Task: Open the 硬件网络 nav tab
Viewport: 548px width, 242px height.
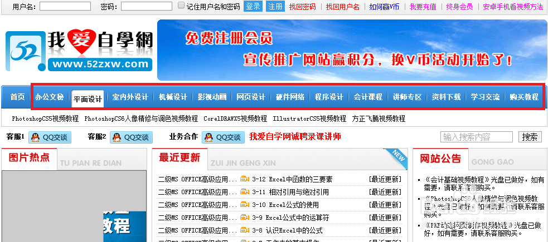Action: (x=290, y=97)
